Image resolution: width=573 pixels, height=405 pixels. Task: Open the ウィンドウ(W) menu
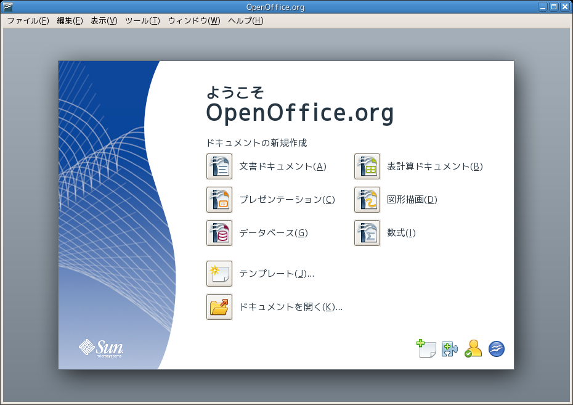click(x=194, y=21)
